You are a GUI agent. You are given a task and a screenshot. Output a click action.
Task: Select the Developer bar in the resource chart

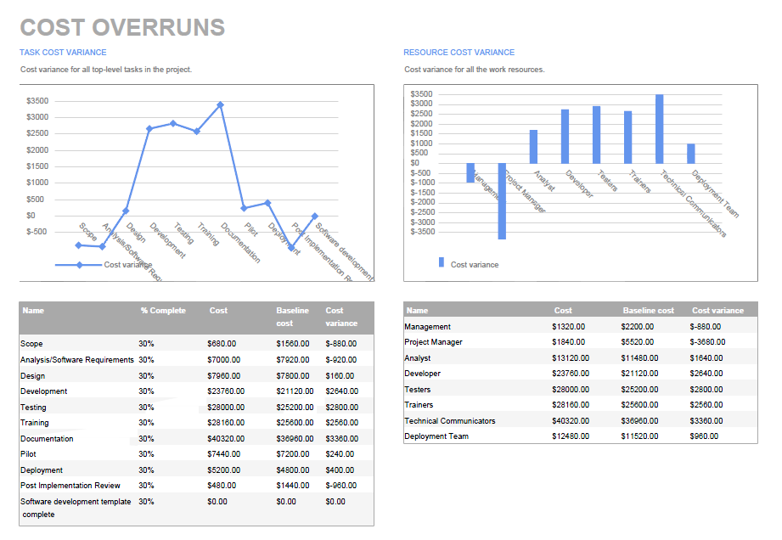(x=565, y=136)
